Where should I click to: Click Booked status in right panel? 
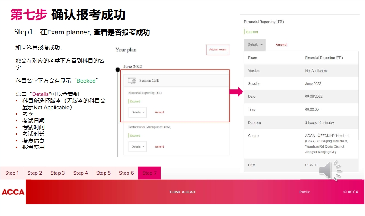coord(252,32)
